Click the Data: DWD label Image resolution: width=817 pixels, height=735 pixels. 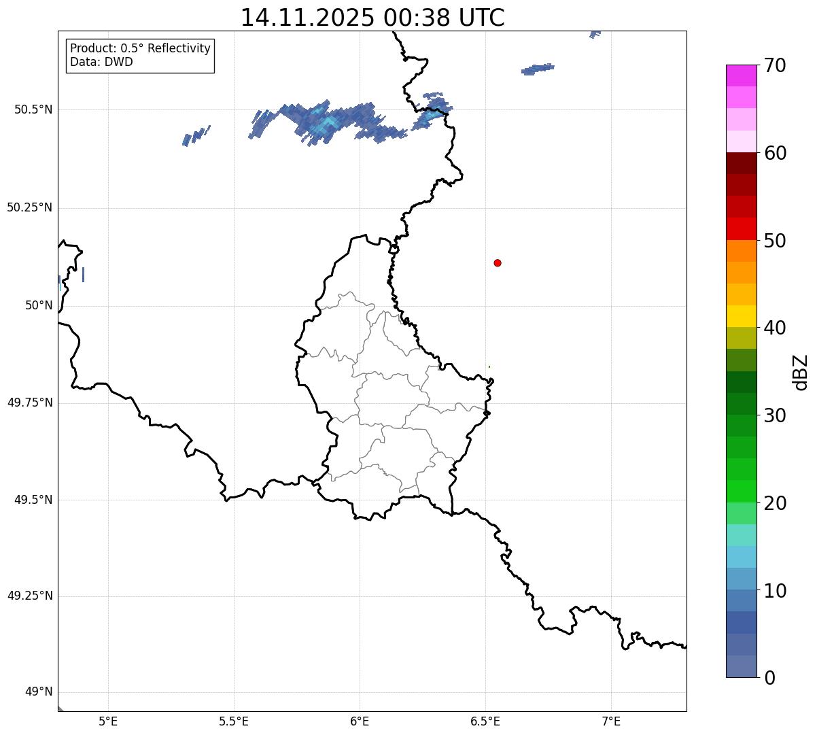click(x=101, y=62)
